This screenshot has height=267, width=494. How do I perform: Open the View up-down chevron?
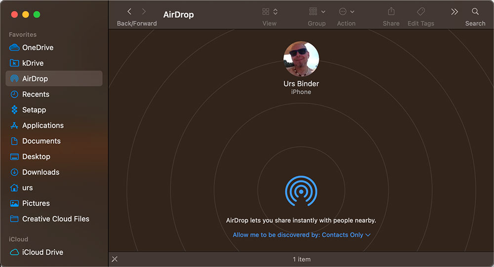click(x=275, y=12)
